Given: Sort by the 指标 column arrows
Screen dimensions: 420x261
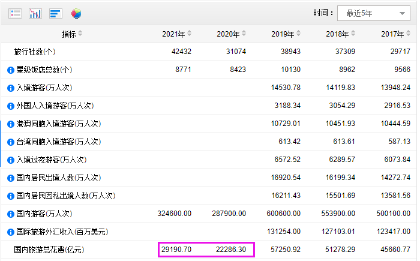Looking at the screenshot, I should click(x=80, y=34).
